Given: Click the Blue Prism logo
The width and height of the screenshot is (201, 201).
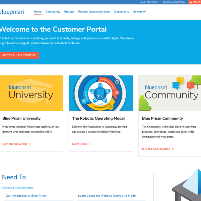Looking at the screenshot, I should coord(12,12).
